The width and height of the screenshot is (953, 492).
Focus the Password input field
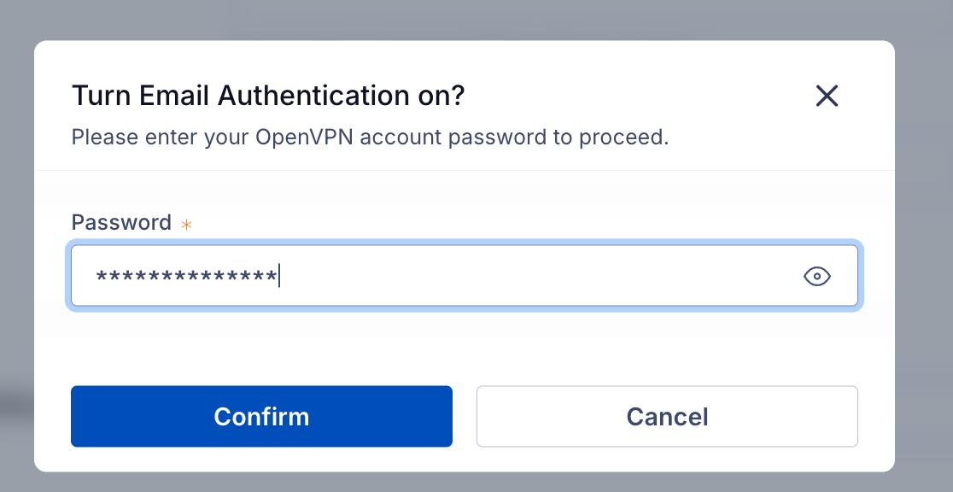465,276
